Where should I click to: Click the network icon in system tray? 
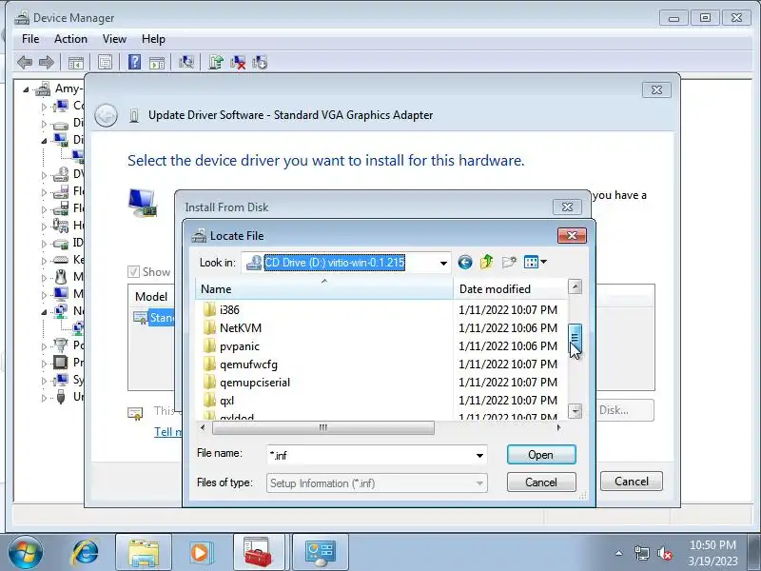pos(641,553)
